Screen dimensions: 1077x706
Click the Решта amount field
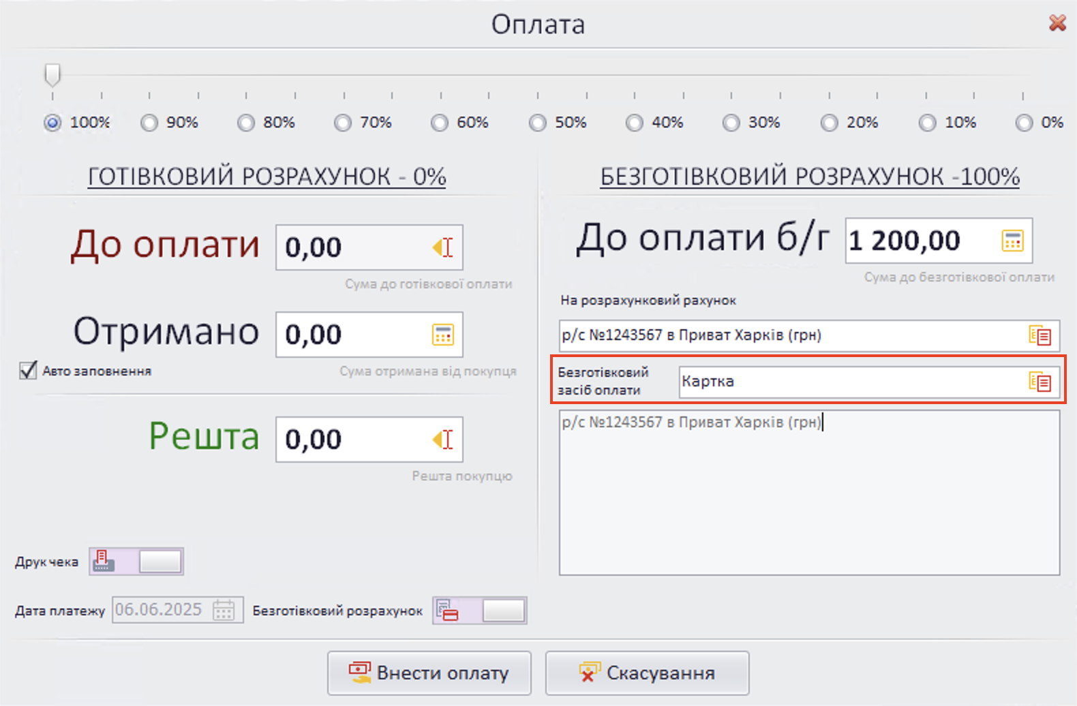tap(369, 440)
